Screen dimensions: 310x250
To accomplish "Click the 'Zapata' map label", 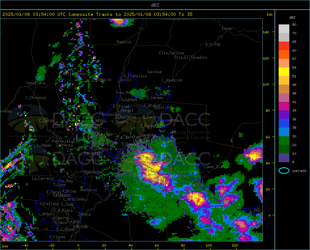I will [84, 214].
